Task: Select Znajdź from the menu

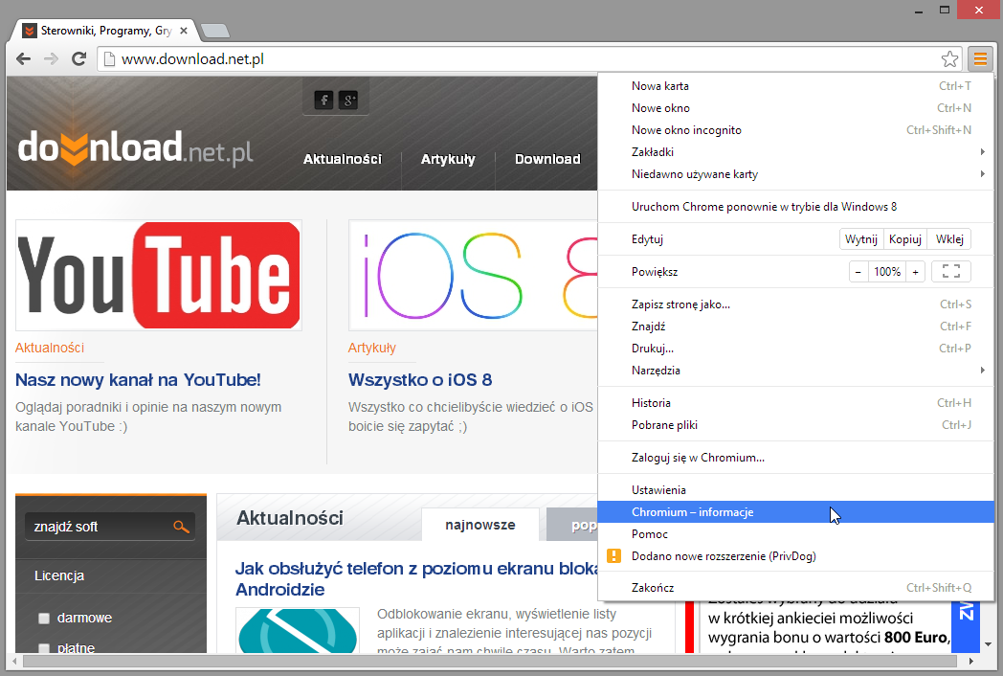Action: pyautogui.click(x=795, y=326)
